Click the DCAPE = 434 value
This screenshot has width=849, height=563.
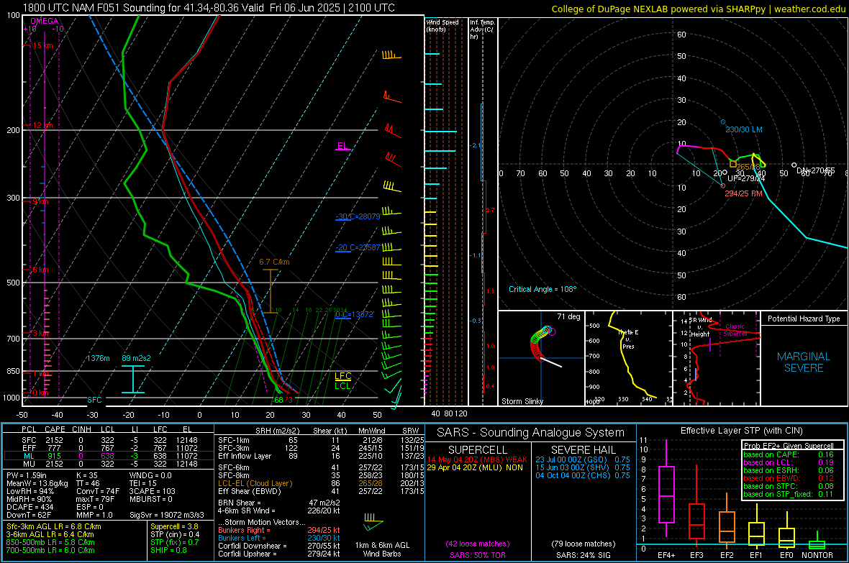point(29,507)
